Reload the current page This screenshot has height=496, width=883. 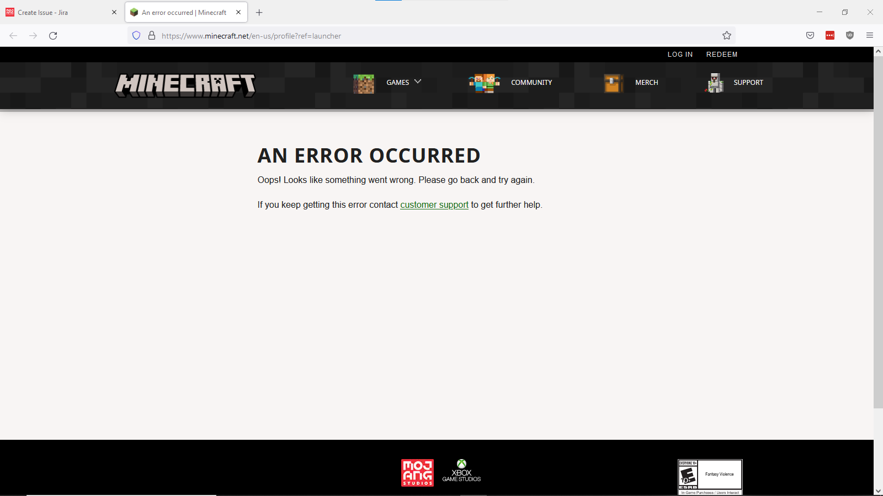point(53,36)
